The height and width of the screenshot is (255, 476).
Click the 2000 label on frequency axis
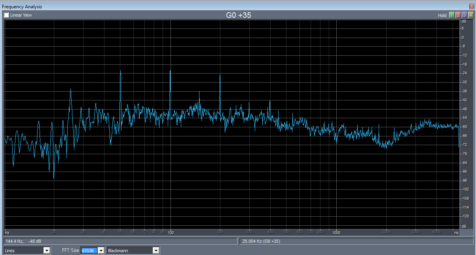(x=386, y=233)
